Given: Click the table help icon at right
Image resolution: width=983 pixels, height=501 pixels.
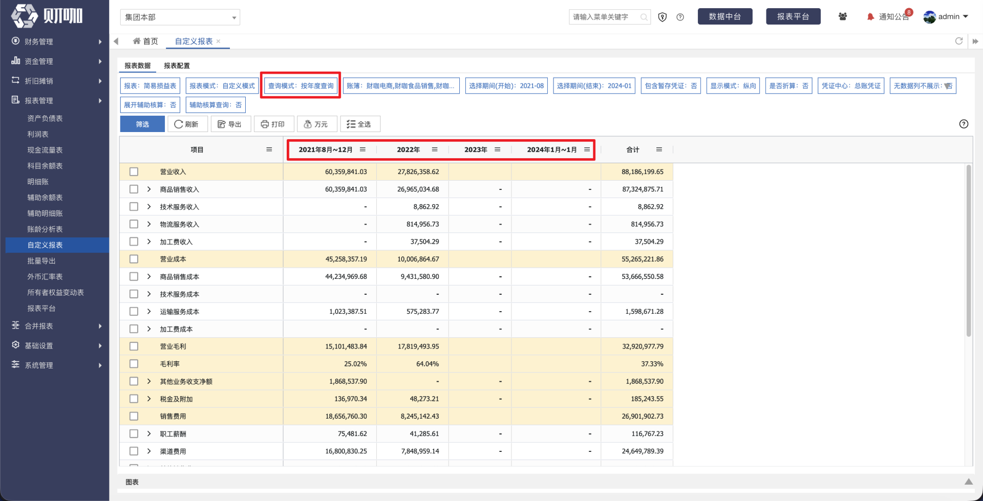Looking at the screenshot, I should point(964,124).
